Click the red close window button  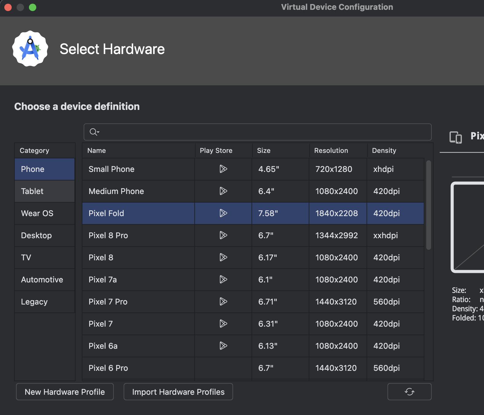(8, 7)
